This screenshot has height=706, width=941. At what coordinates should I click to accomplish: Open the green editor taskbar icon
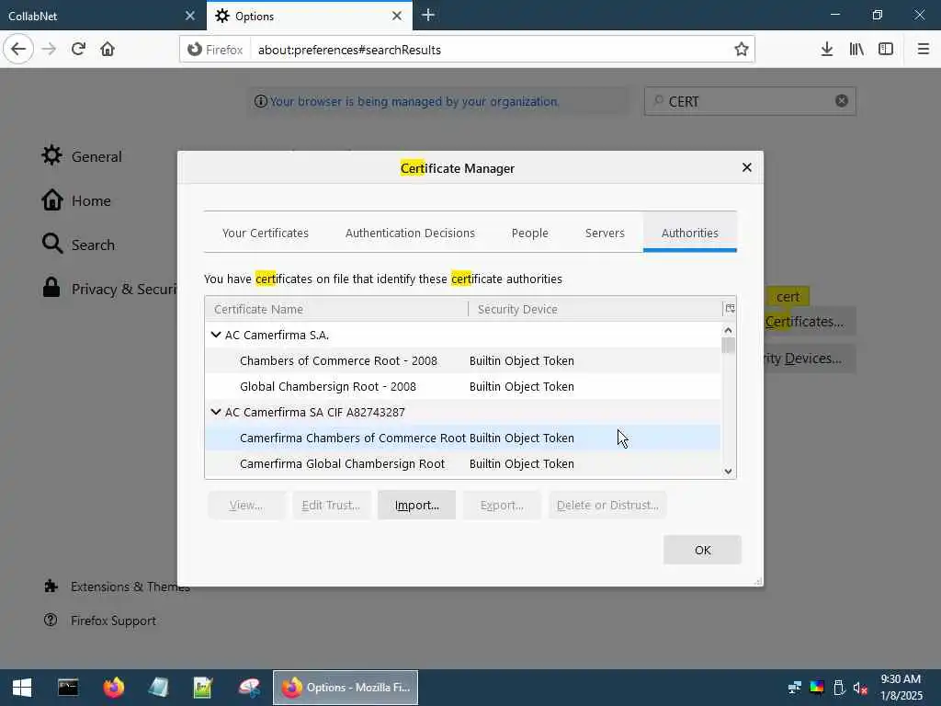click(x=203, y=688)
